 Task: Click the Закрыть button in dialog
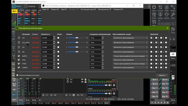point(162,75)
